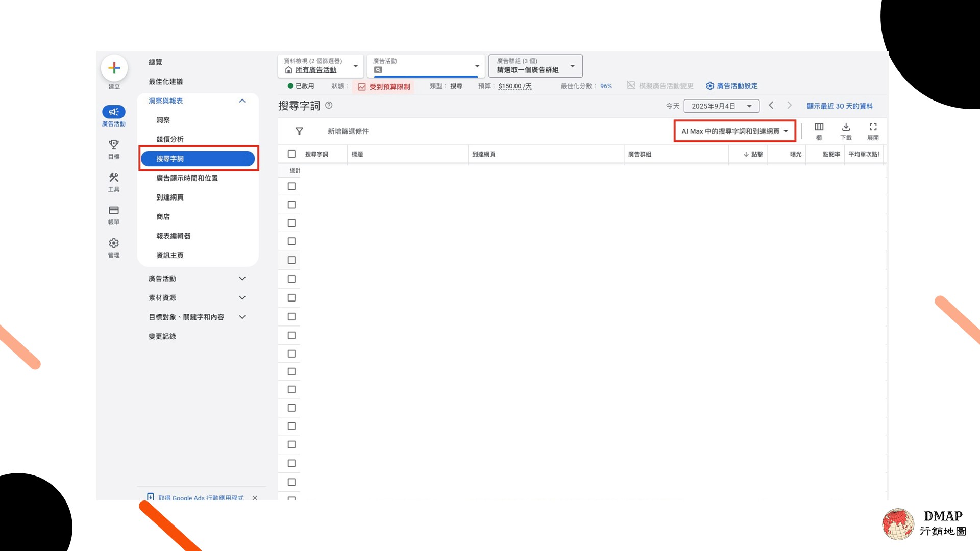The image size is (980, 551).
Task: Open the 目標 trophy icon
Action: click(x=114, y=144)
